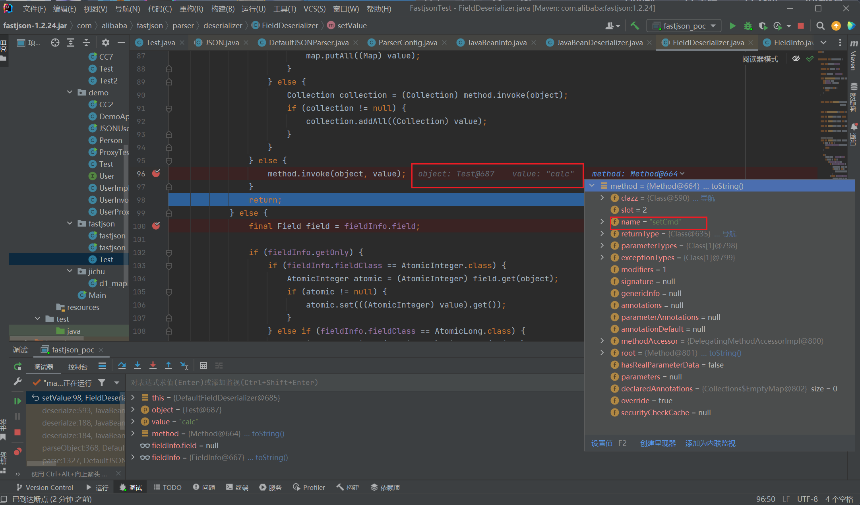Click Search Everywhere magnifier icon
The width and height of the screenshot is (860, 505).
820,26
